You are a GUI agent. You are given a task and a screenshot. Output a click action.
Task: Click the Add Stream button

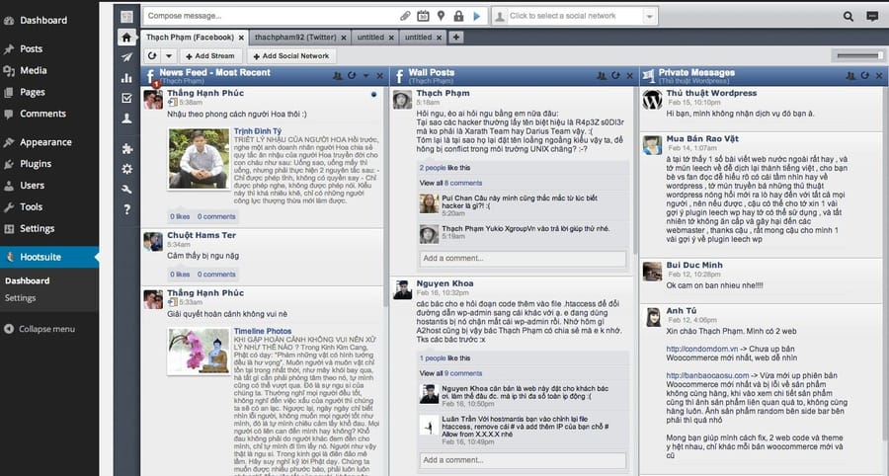point(210,56)
